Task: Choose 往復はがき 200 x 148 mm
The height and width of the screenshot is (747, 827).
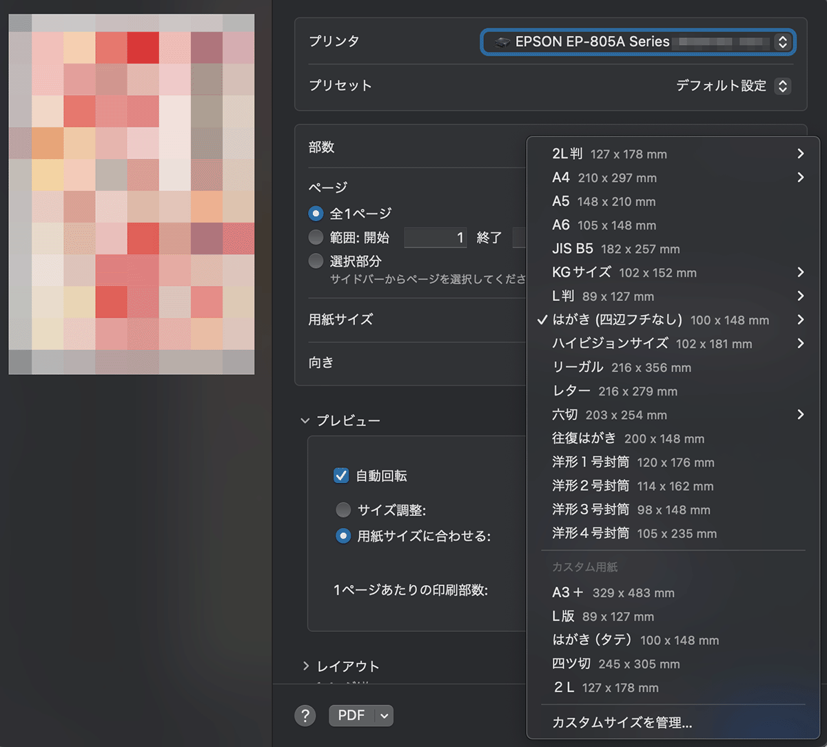Action: [x=673, y=438]
